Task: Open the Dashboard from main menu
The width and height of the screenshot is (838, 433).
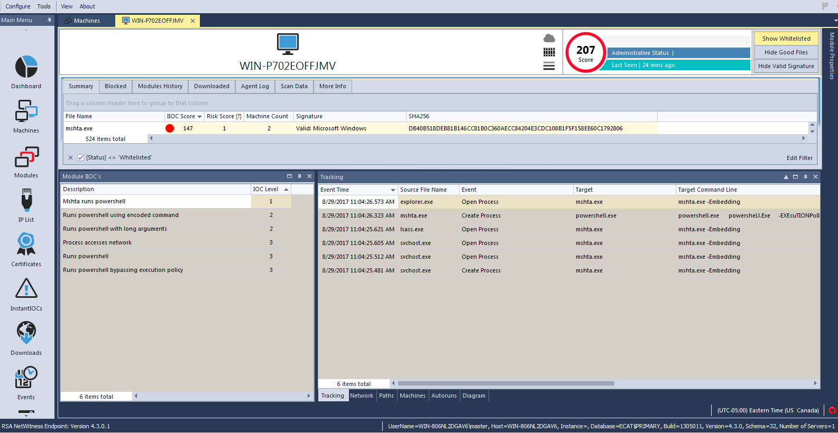Action: click(26, 68)
